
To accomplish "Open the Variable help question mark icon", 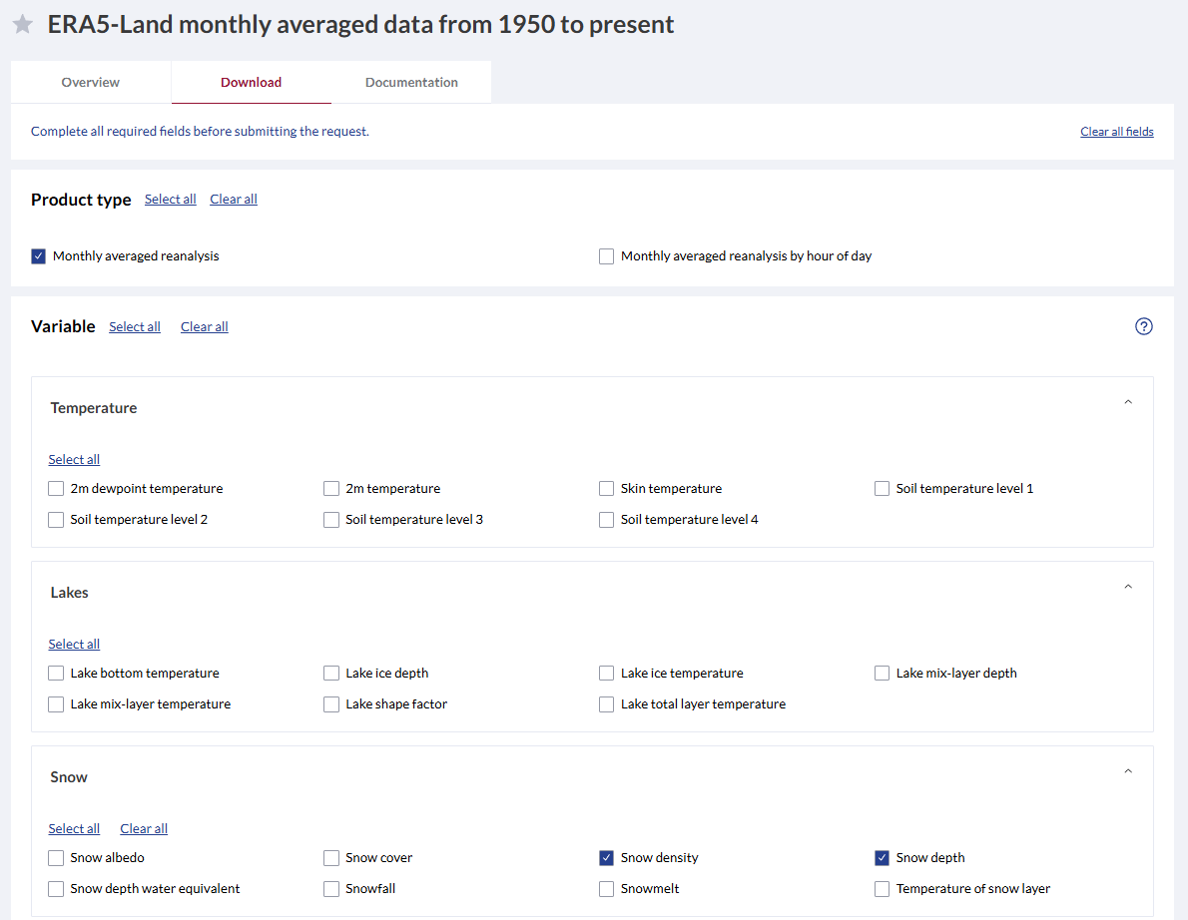I will [x=1143, y=326].
